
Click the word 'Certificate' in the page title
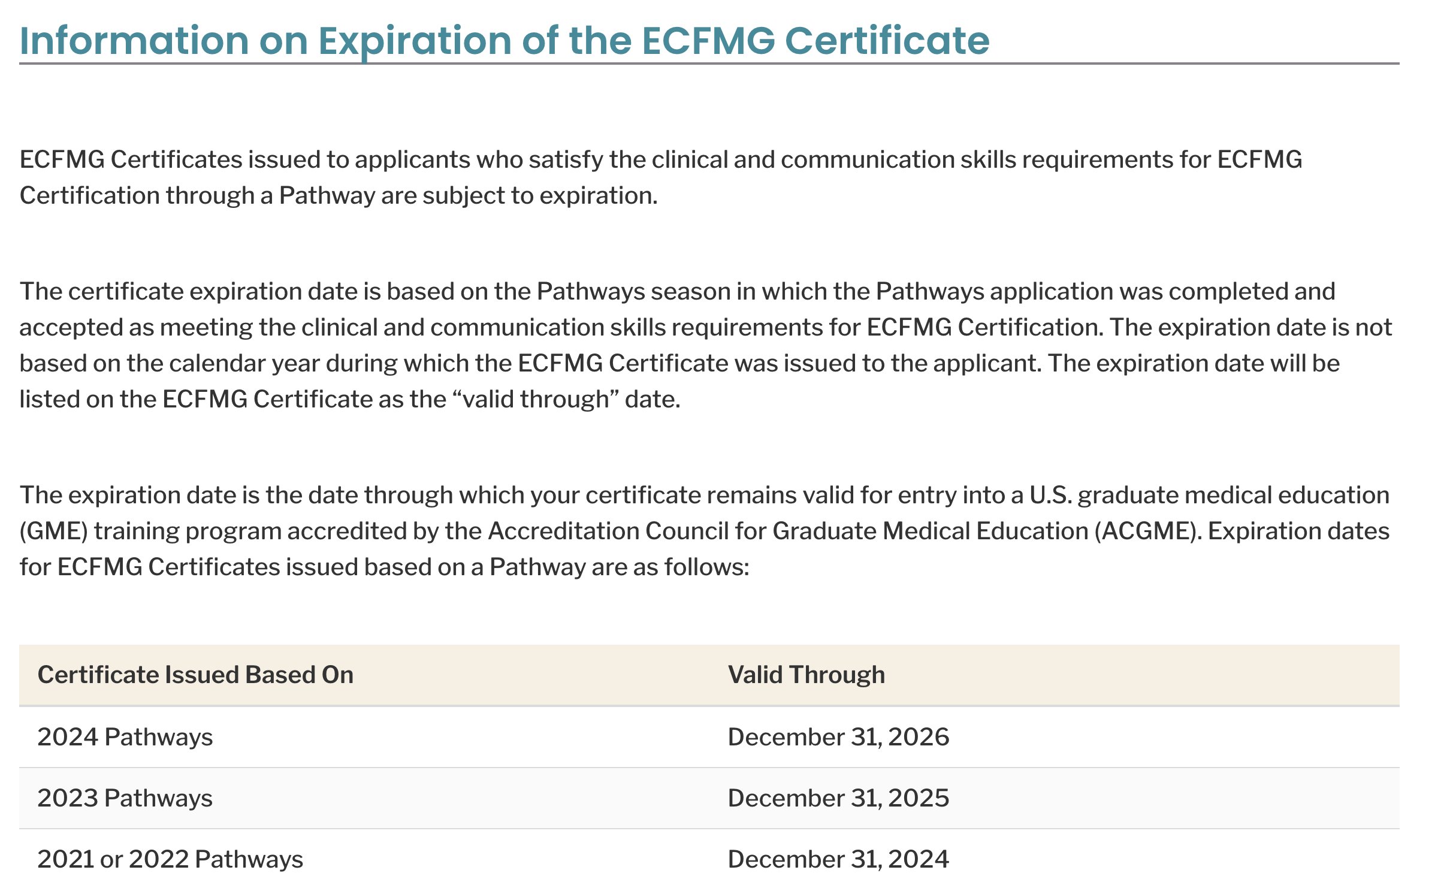887,41
